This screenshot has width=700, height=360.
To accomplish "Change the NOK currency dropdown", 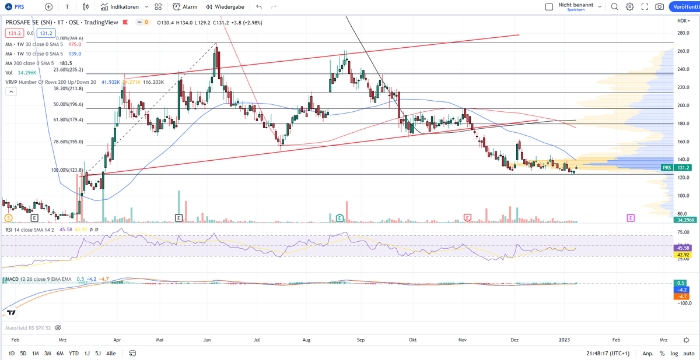I will (x=682, y=21).
